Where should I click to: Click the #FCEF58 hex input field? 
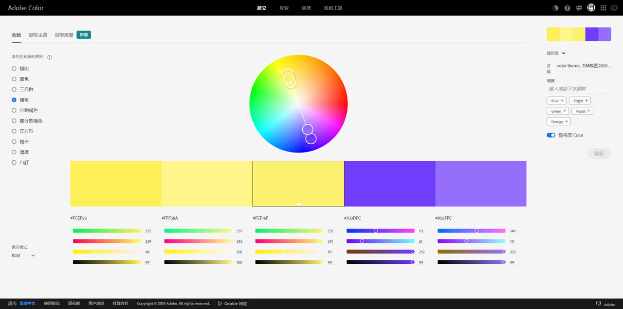(x=113, y=218)
